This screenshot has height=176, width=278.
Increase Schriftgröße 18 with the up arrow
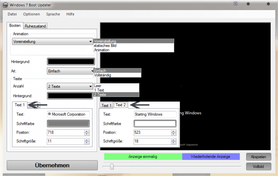pyautogui.click(x=173, y=140)
